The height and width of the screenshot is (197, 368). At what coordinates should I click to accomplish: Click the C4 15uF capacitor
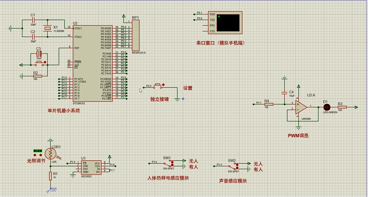(285, 93)
